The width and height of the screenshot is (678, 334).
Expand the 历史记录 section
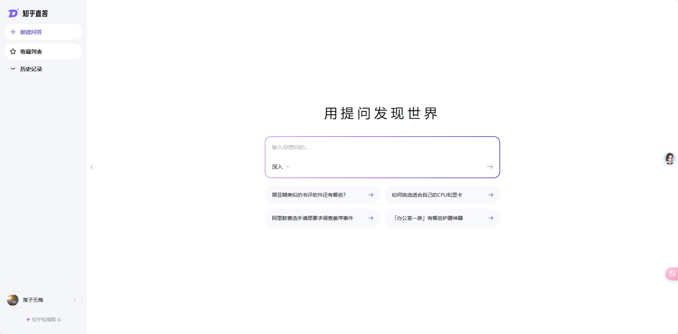click(x=13, y=69)
